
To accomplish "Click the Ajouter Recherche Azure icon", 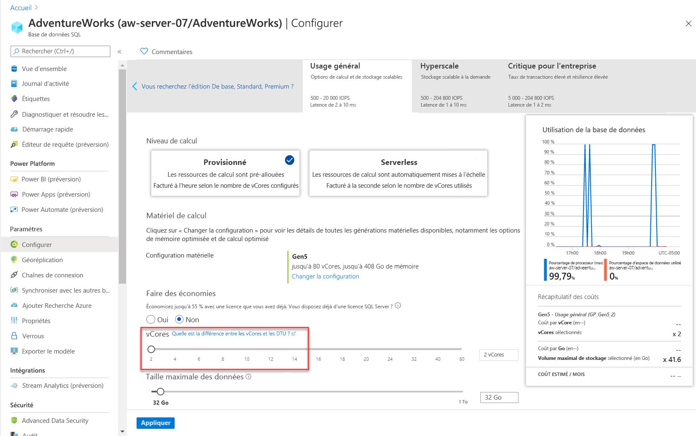I will coord(14,305).
